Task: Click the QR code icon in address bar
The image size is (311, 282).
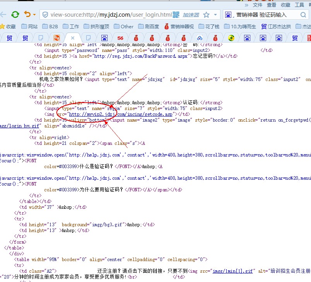Action: coord(176,15)
